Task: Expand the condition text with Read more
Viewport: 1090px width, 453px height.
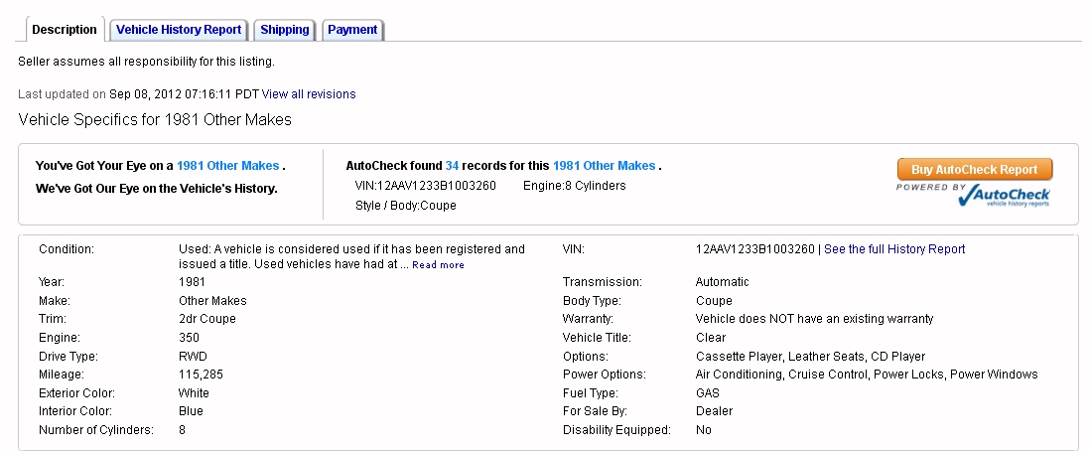Action: tap(438, 265)
